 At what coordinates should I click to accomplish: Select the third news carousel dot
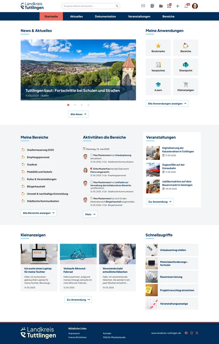tap(82, 105)
